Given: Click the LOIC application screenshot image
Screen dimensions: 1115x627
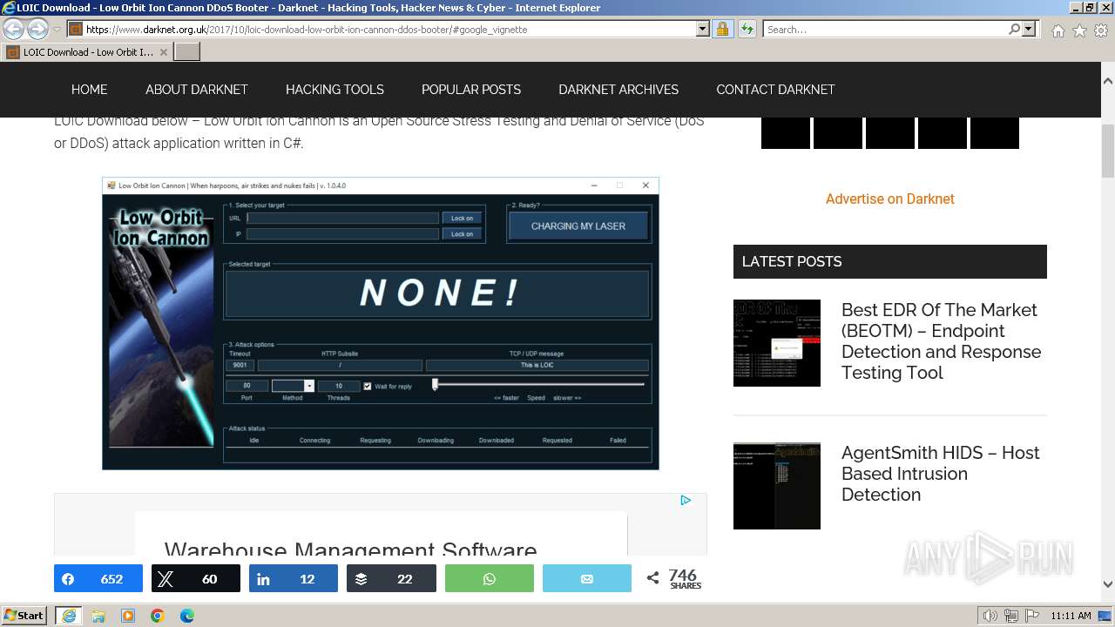Looking at the screenshot, I should tap(381, 324).
